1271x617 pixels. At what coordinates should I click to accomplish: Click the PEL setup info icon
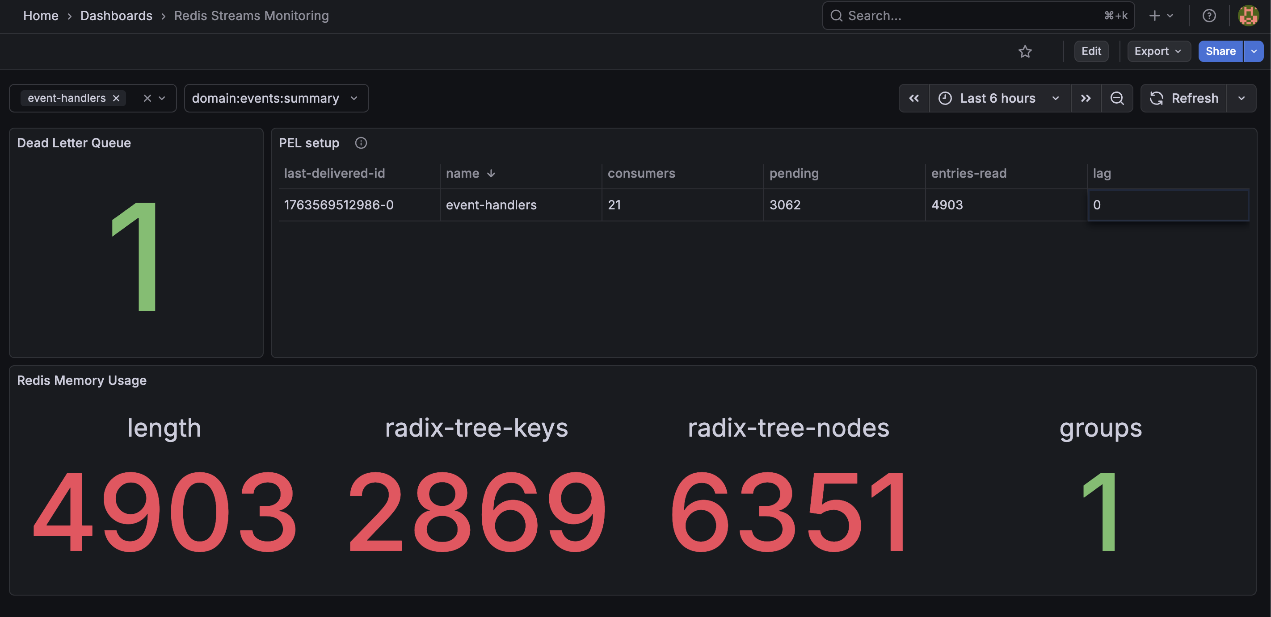361,143
